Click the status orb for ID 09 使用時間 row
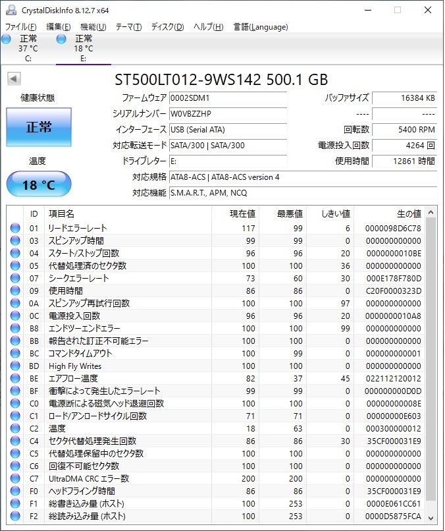Image resolution: width=445 pixels, height=531 pixels. click(x=15, y=291)
